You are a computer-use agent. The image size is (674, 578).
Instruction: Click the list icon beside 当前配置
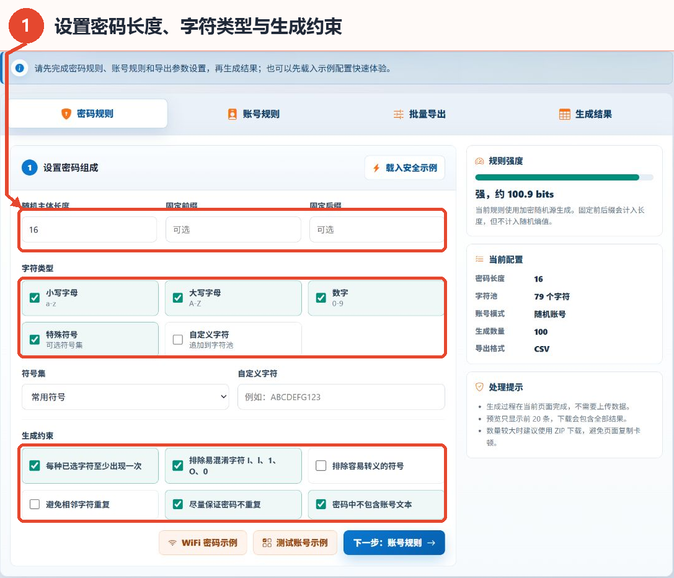coord(479,259)
